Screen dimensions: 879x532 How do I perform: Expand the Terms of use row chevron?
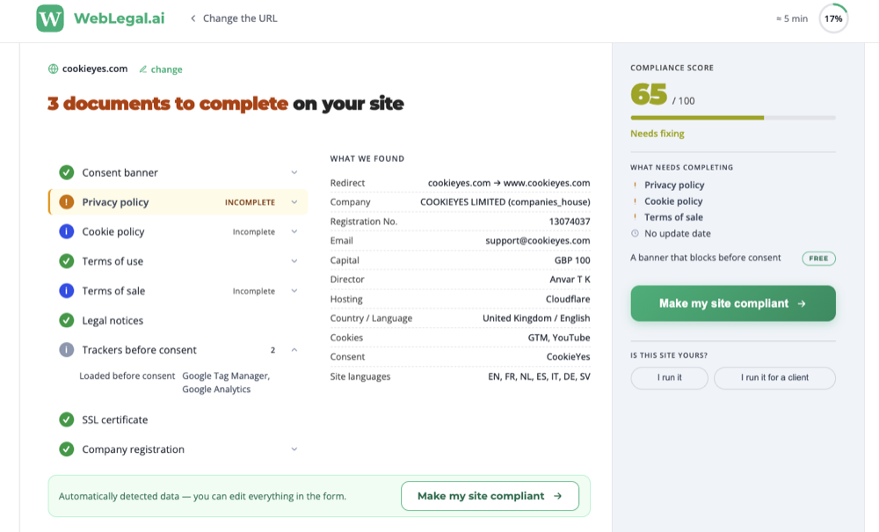pos(294,260)
